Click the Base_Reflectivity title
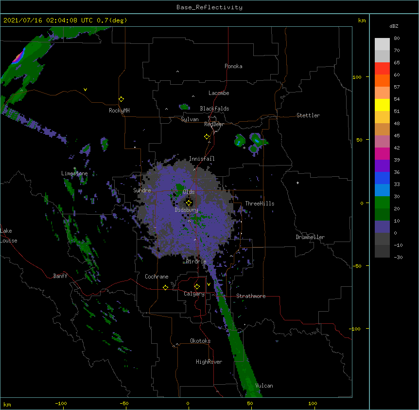This screenshot has height=410, width=419. pos(209,7)
